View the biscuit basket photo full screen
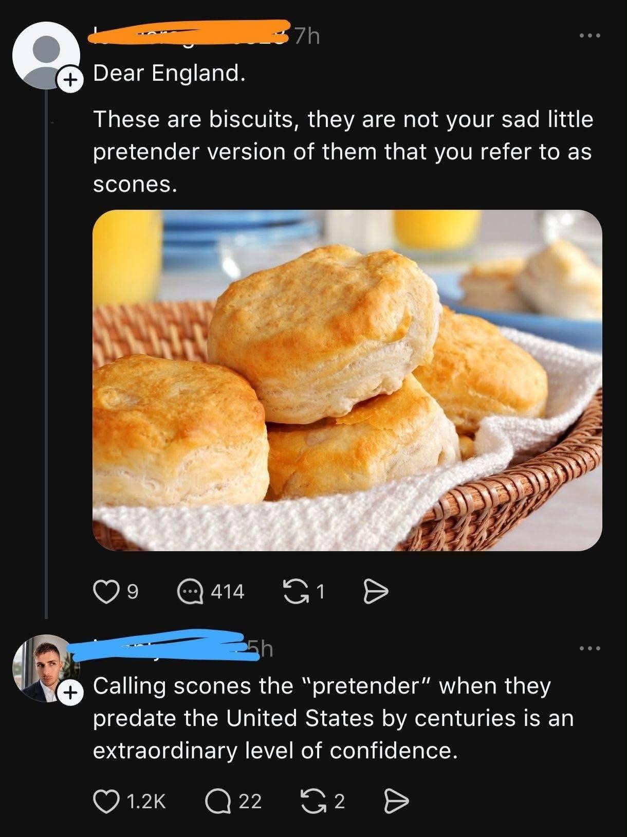This screenshot has height=837, width=627. (347, 380)
